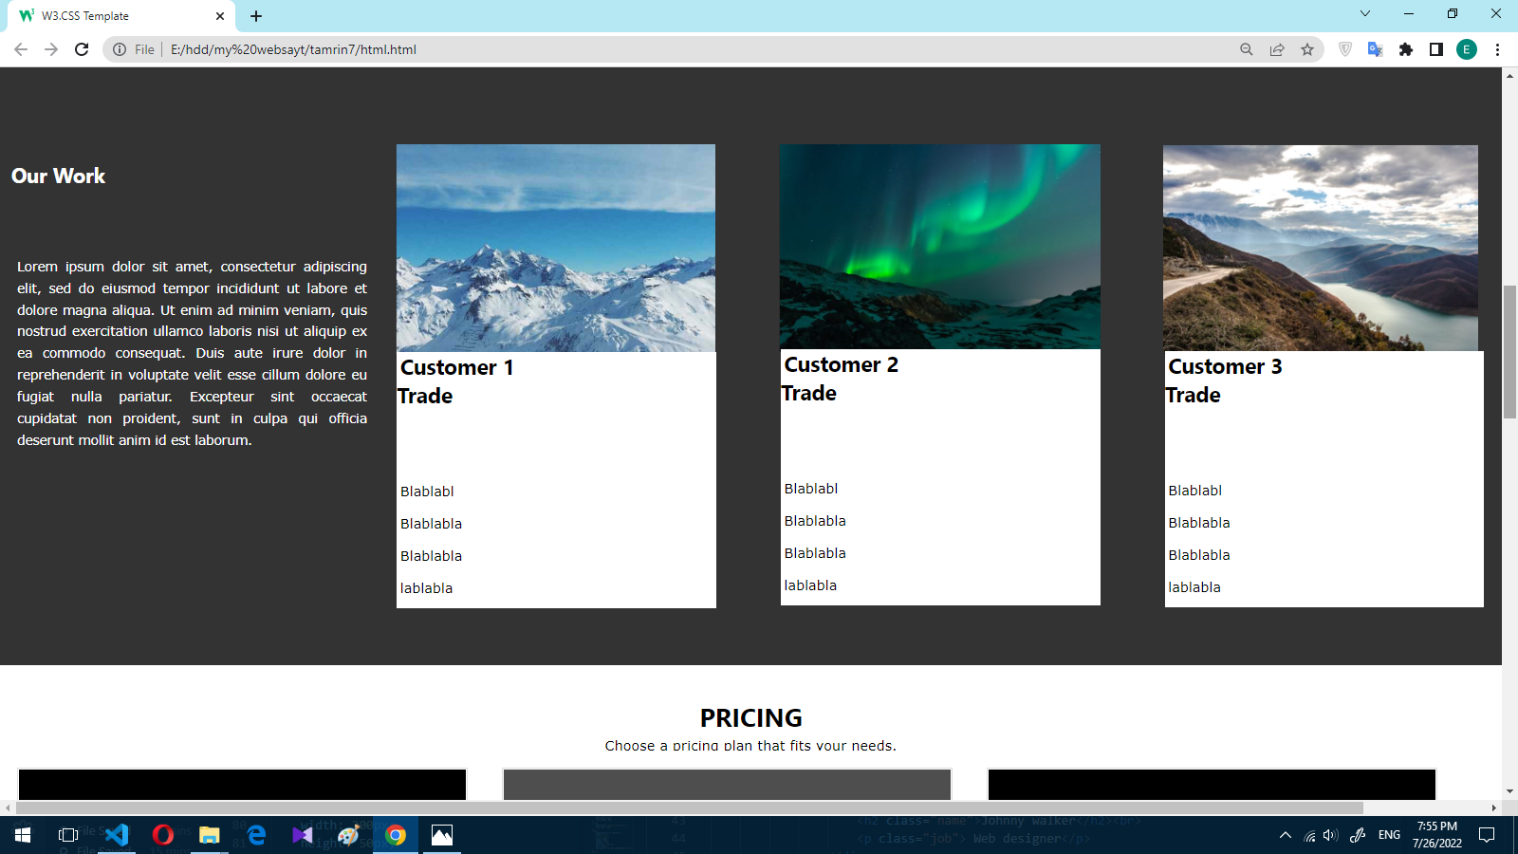
Task: Open Visual Studio Code from taskbar
Action: (x=117, y=835)
